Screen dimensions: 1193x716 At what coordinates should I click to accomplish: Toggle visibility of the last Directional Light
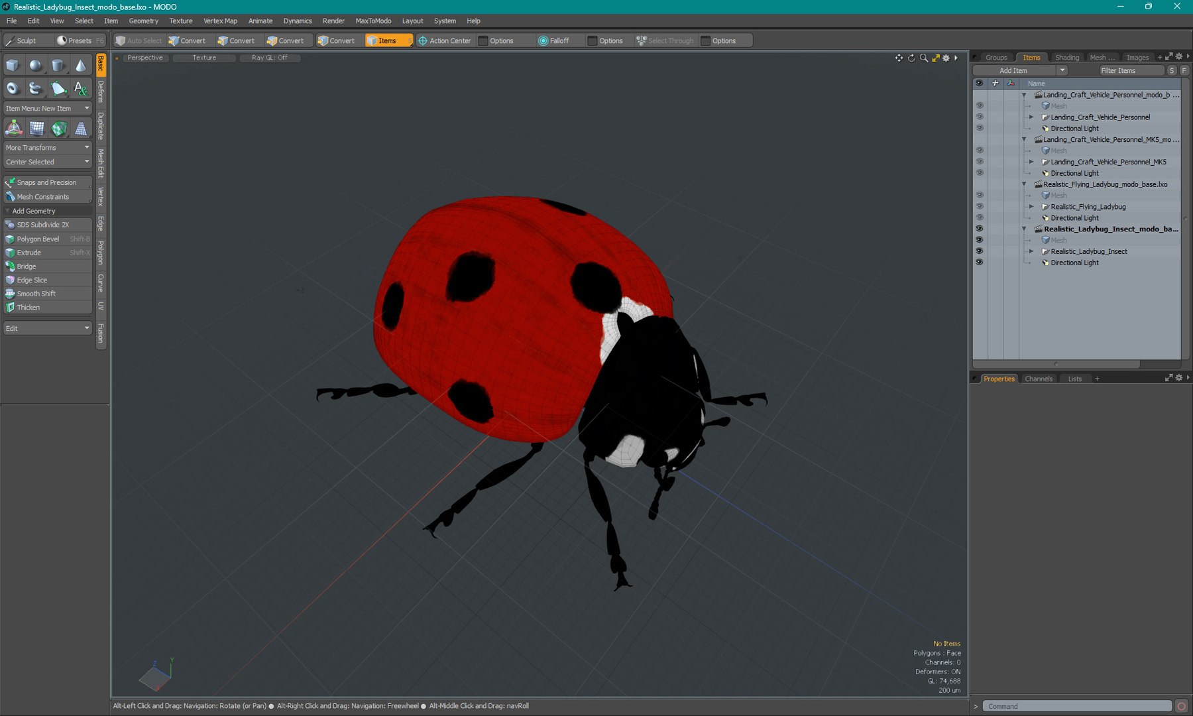(979, 263)
